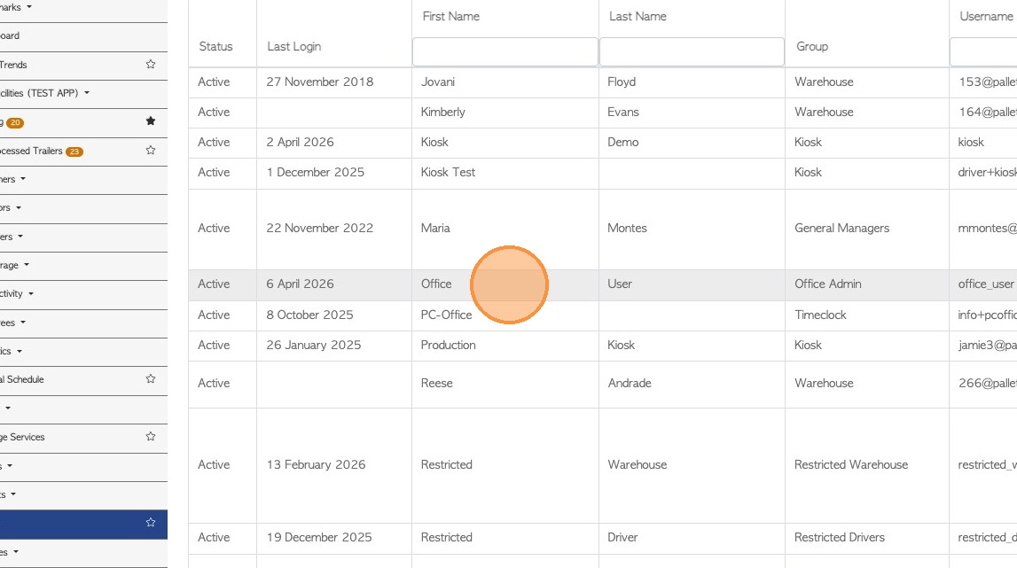Sort by the Status column header

pos(215,46)
